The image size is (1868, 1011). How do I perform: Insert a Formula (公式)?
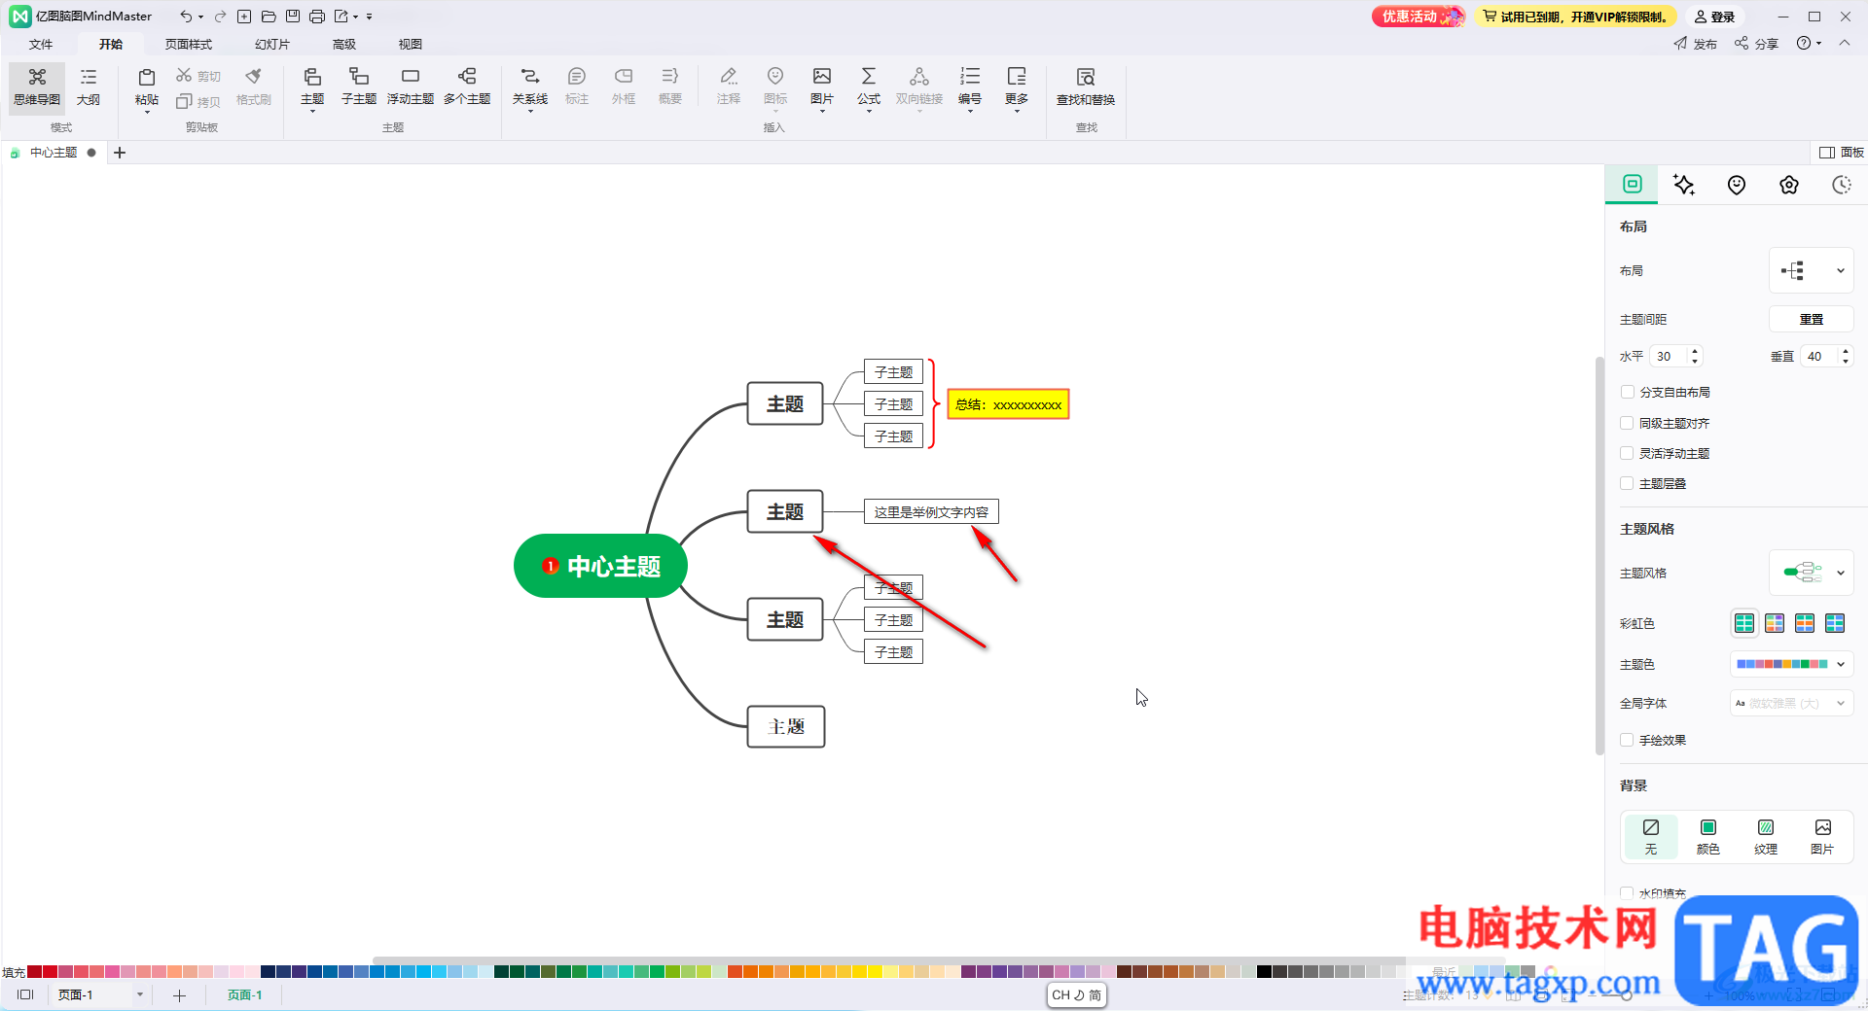click(x=869, y=87)
